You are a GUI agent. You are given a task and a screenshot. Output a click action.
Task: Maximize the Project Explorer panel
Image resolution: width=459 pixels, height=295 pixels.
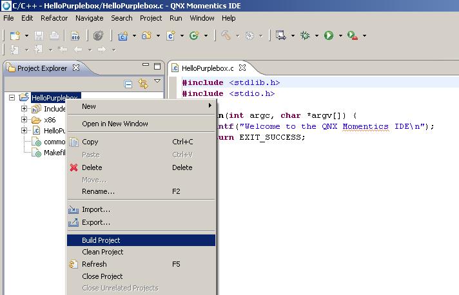(157, 66)
